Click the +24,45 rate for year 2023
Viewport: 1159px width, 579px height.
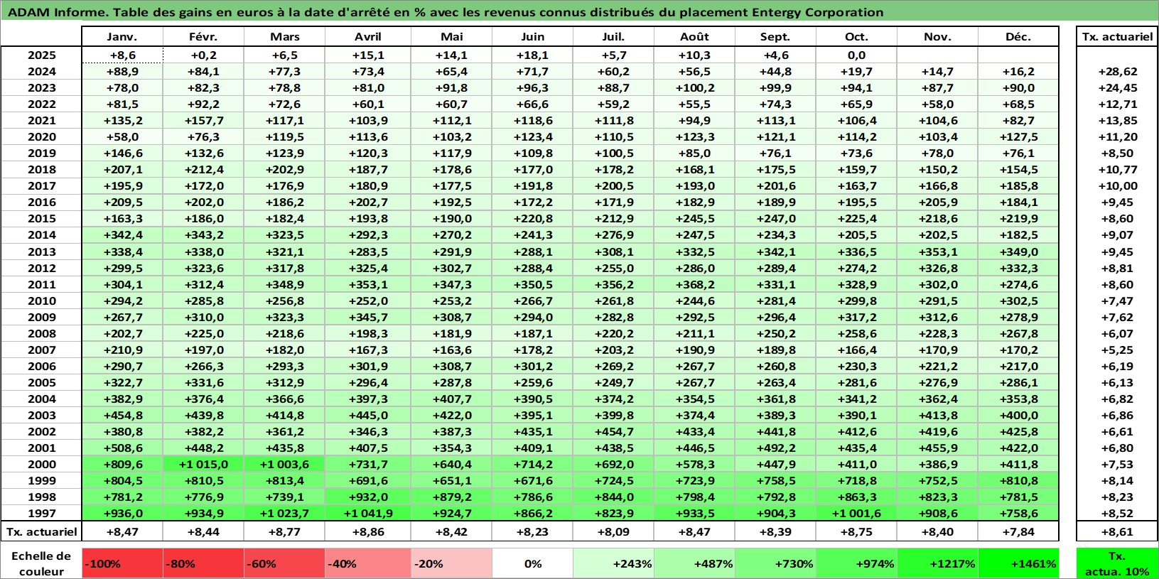pos(1117,87)
